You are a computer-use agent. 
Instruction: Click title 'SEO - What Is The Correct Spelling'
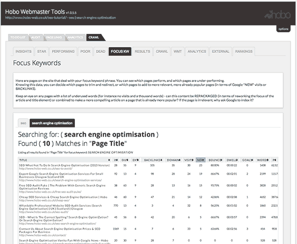click(64, 219)
